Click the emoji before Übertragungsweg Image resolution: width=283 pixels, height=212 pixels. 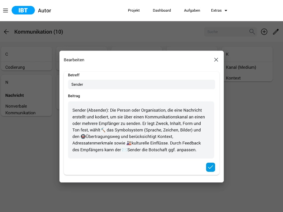tap(83, 137)
